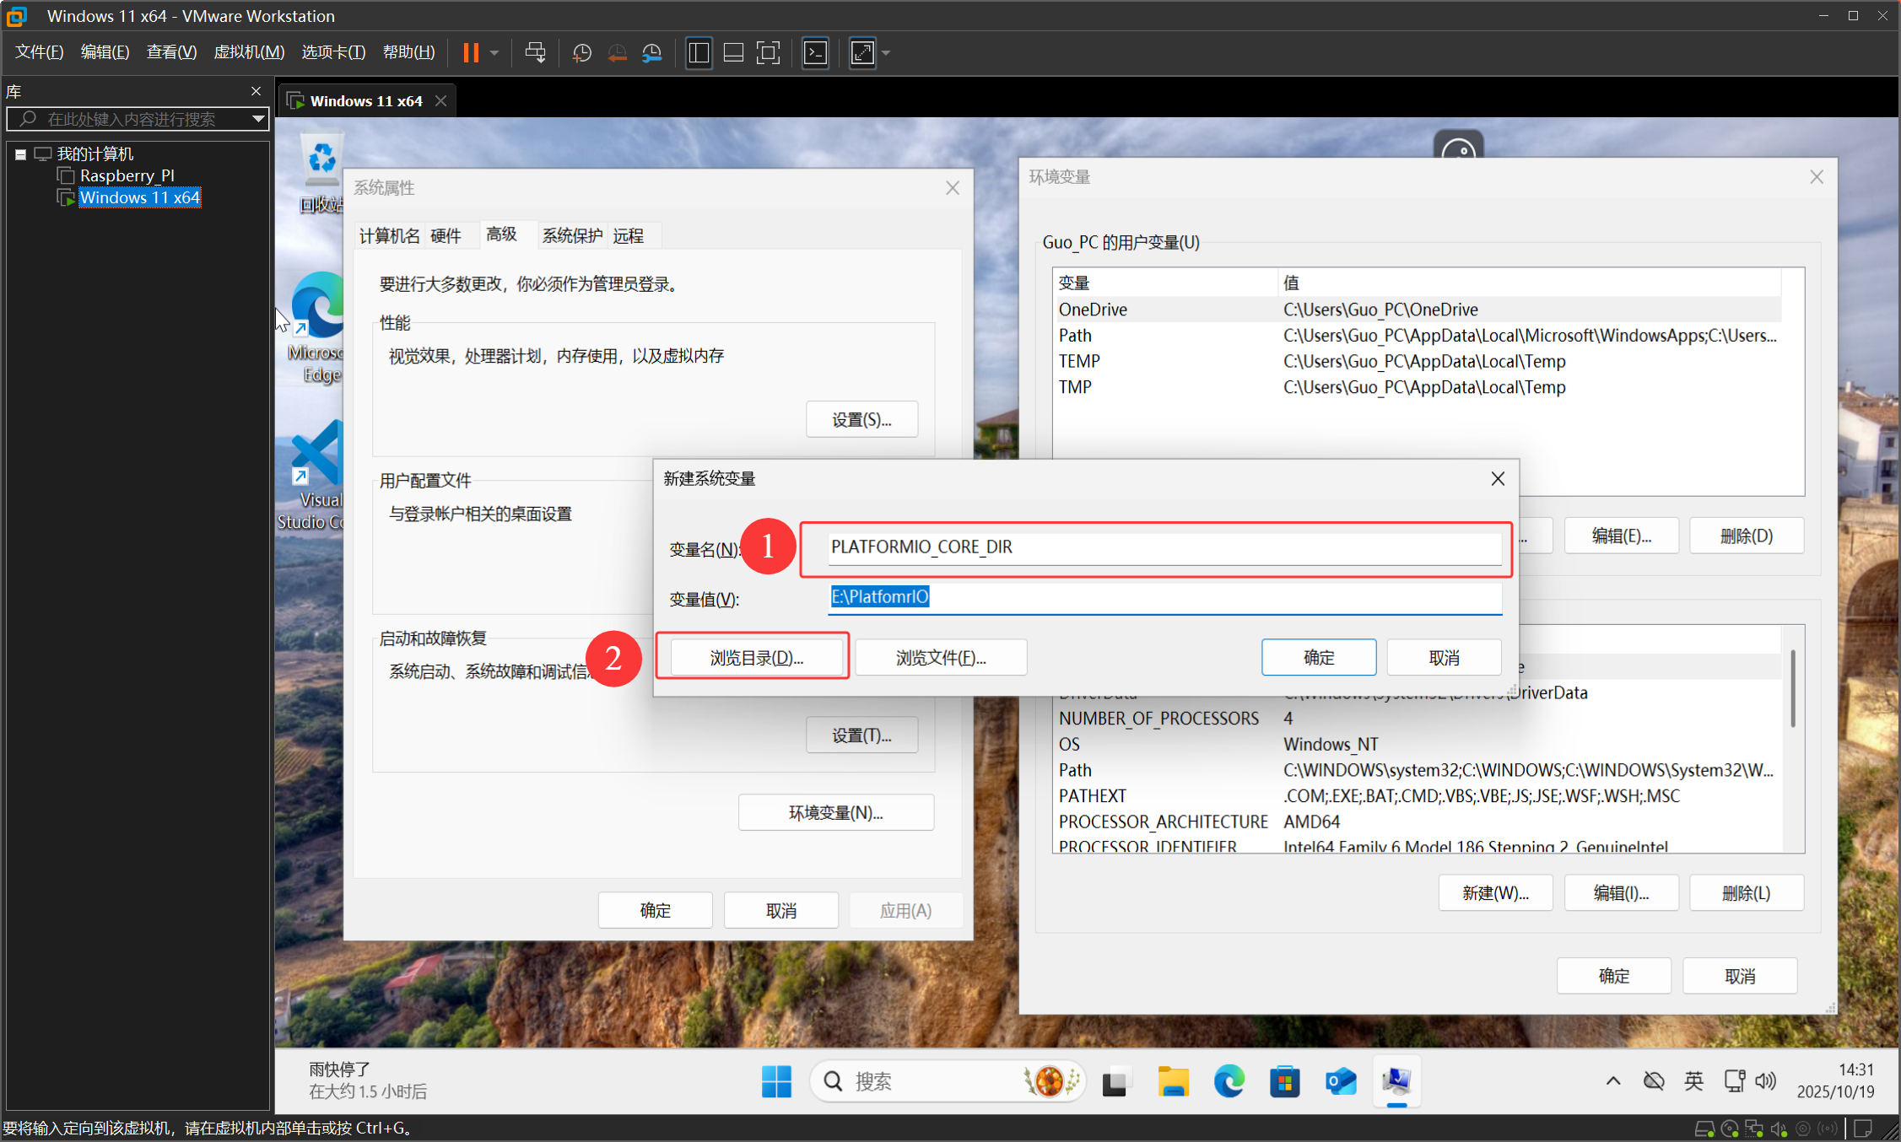Click 删除(D) for user variables
Image resolution: width=1901 pixels, height=1142 pixels.
tap(1746, 536)
